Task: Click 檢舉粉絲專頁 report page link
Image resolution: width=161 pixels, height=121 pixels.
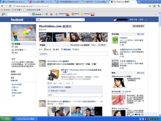Action: 17,93
